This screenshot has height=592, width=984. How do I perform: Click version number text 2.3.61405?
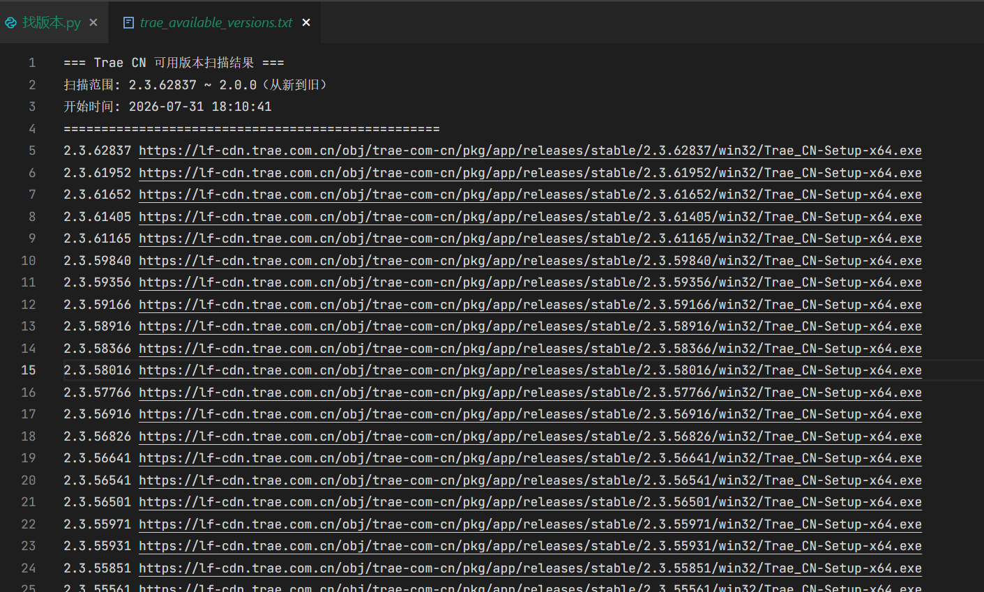coord(97,217)
